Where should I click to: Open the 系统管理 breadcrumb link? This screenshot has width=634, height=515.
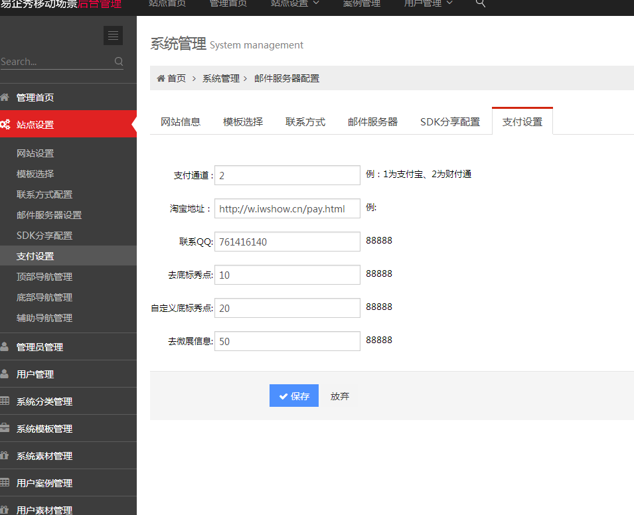click(x=220, y=78)
